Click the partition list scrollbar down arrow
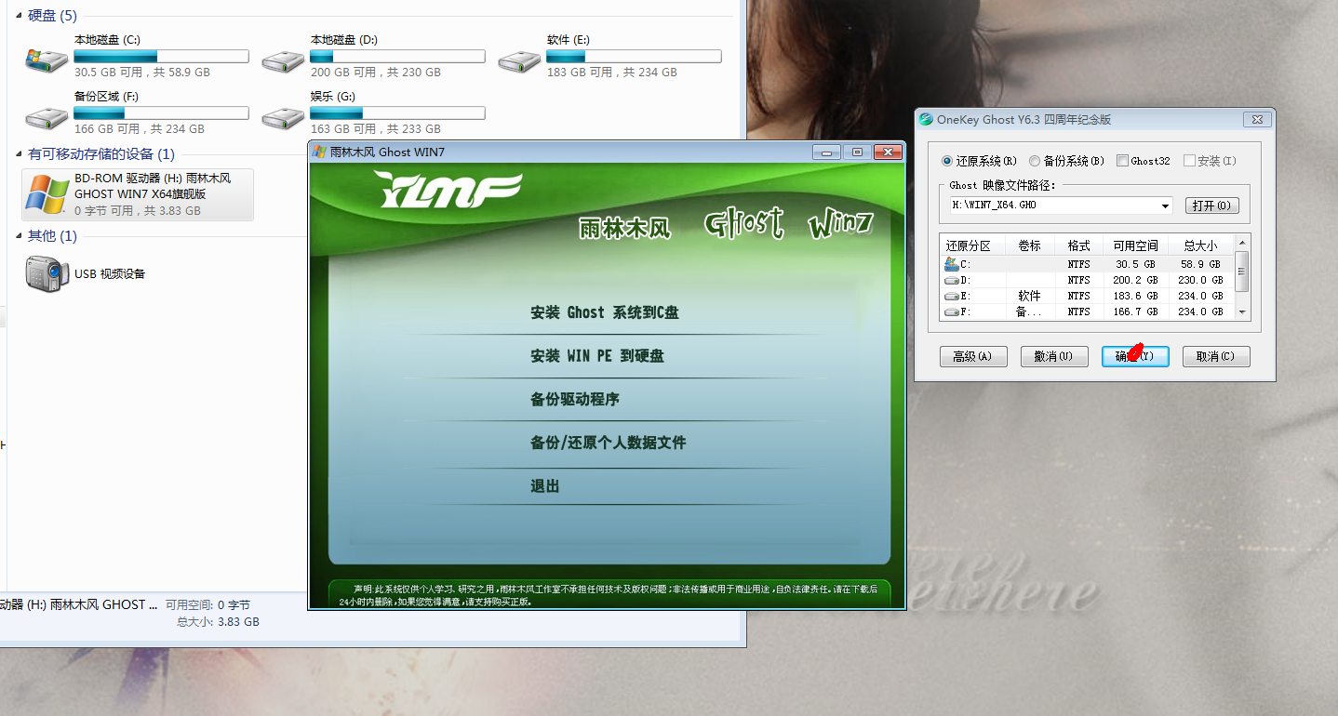1338x716 pixels. 1241,312
